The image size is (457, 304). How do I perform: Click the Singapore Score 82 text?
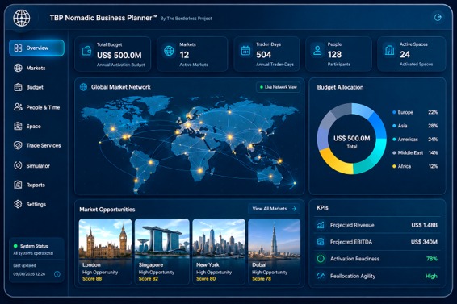149,279
